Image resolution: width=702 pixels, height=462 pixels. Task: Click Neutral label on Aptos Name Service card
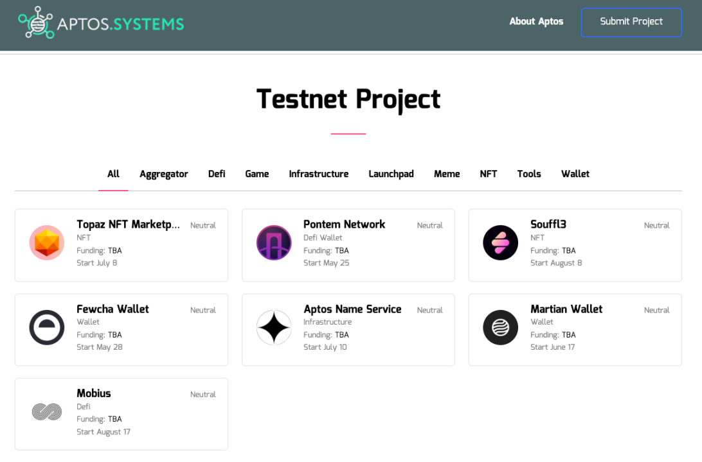[x=430, y=310]
